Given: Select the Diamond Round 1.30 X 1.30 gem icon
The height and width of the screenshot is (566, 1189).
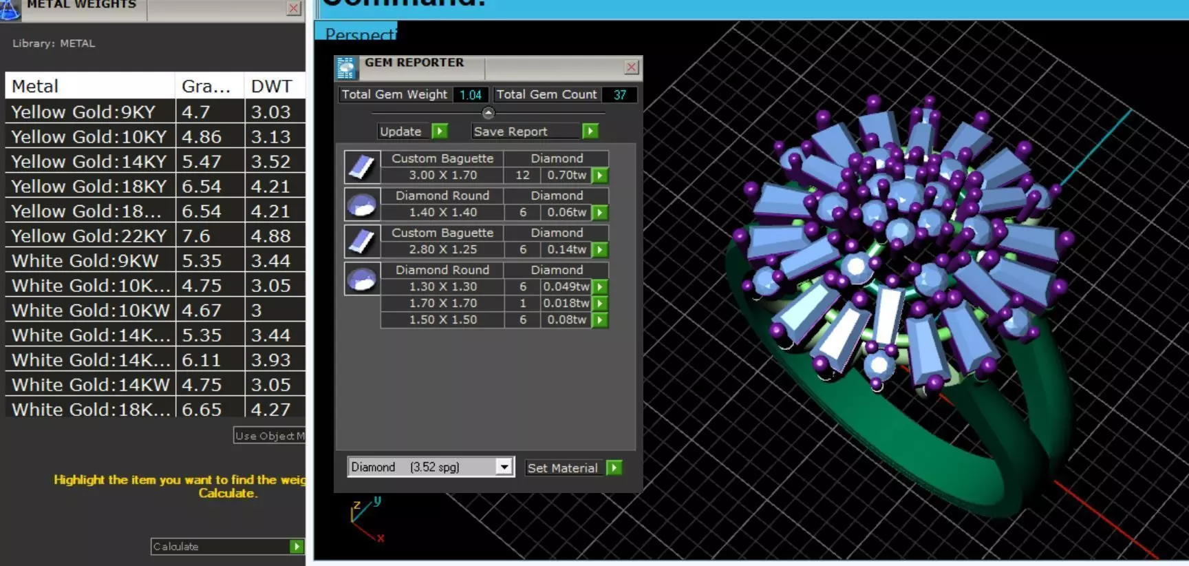Looking at the screenshot, I should click(x=362, y=278).
